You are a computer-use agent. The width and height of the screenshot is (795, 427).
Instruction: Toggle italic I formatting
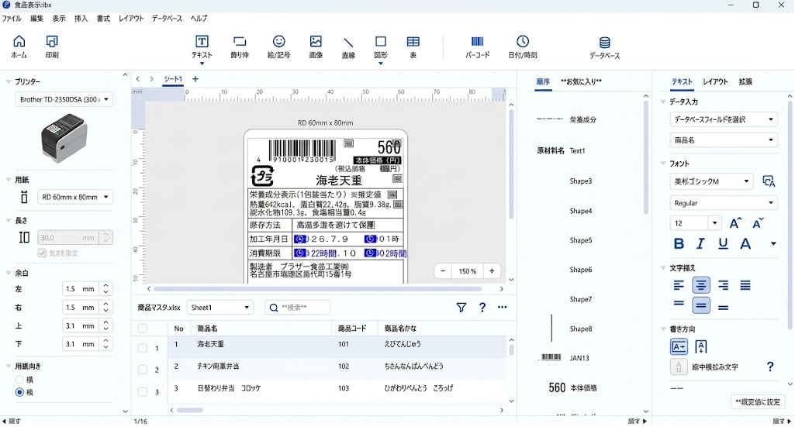point(700,243)
